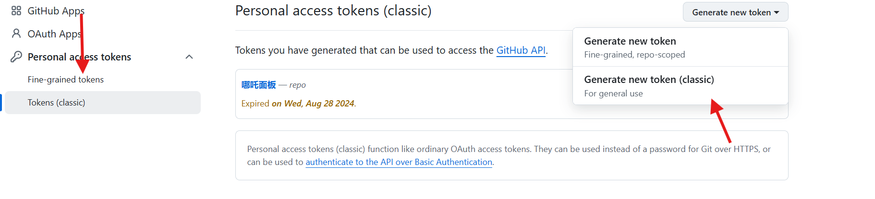Go to OAuth Apps in sidebar
The image size is (875, 199).
pyautogui.click(x=54, y=34)
